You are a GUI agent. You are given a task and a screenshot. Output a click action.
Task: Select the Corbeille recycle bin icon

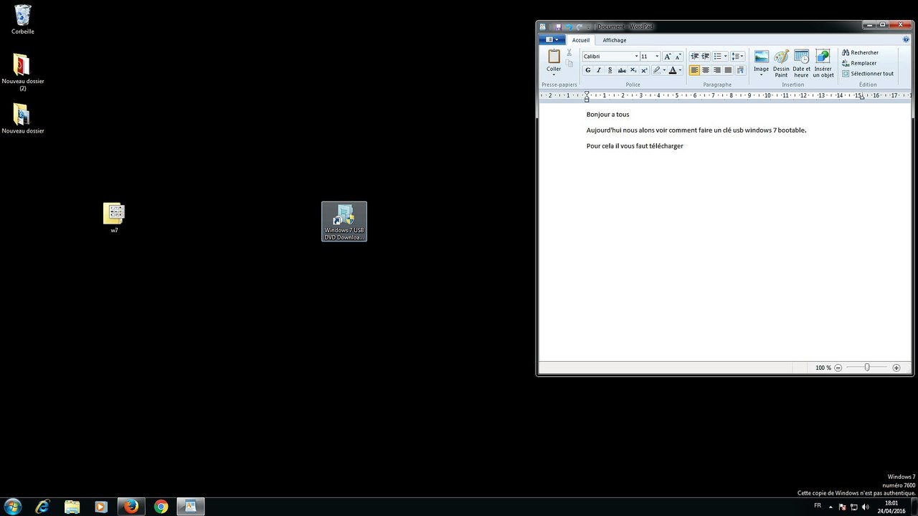pos(23,19)
